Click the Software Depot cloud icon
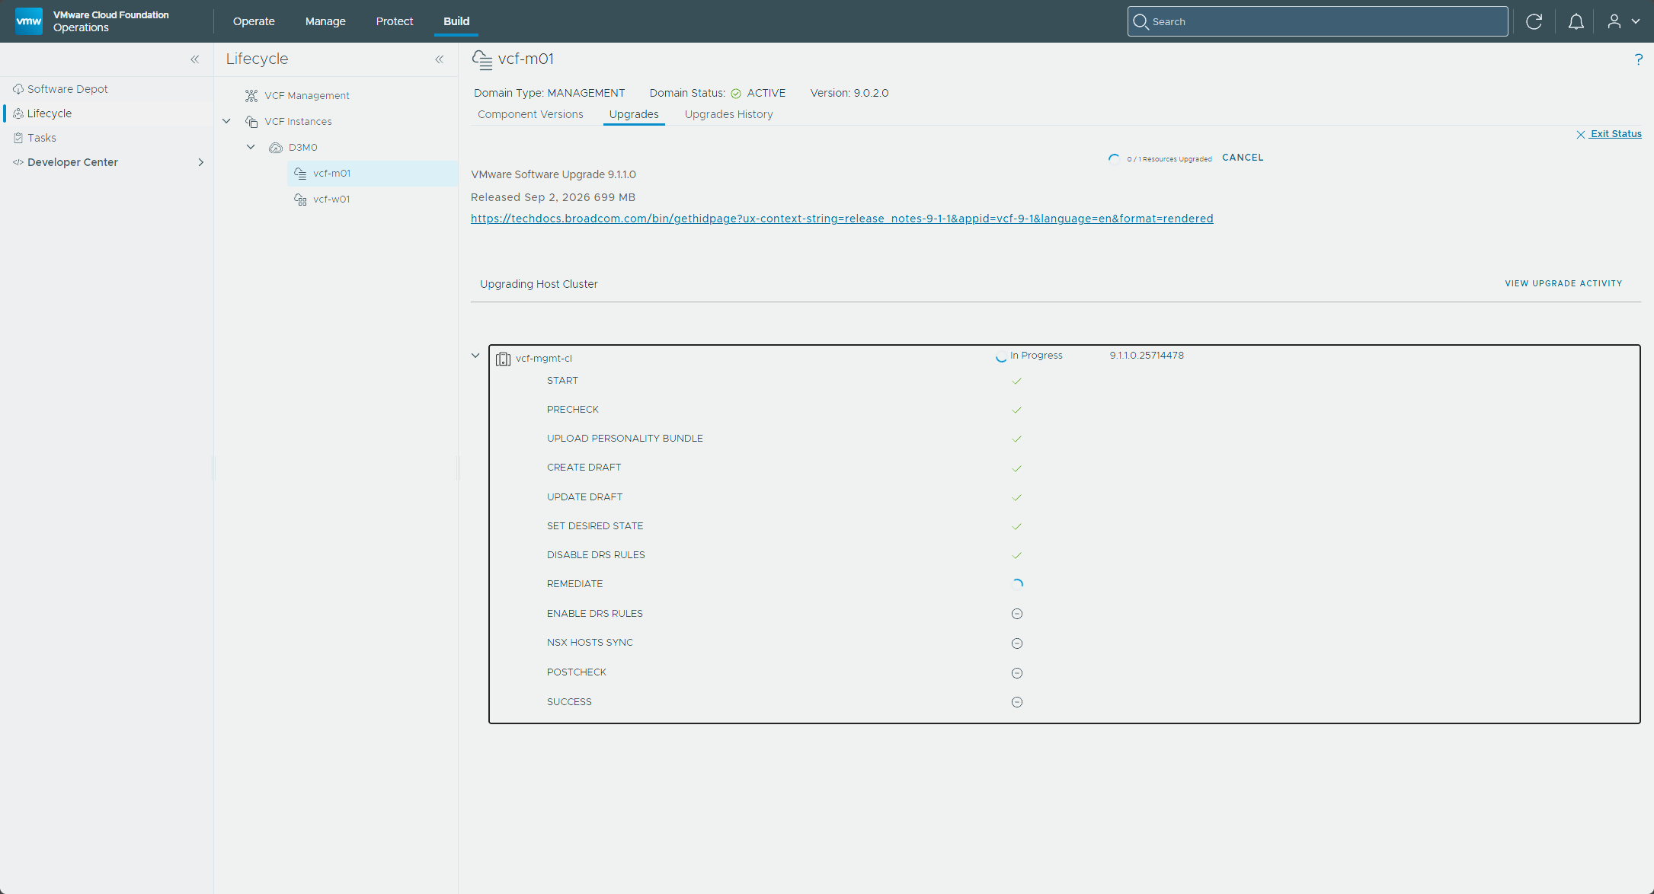The height and width of the screenshot is (894, 1654). 18,89
